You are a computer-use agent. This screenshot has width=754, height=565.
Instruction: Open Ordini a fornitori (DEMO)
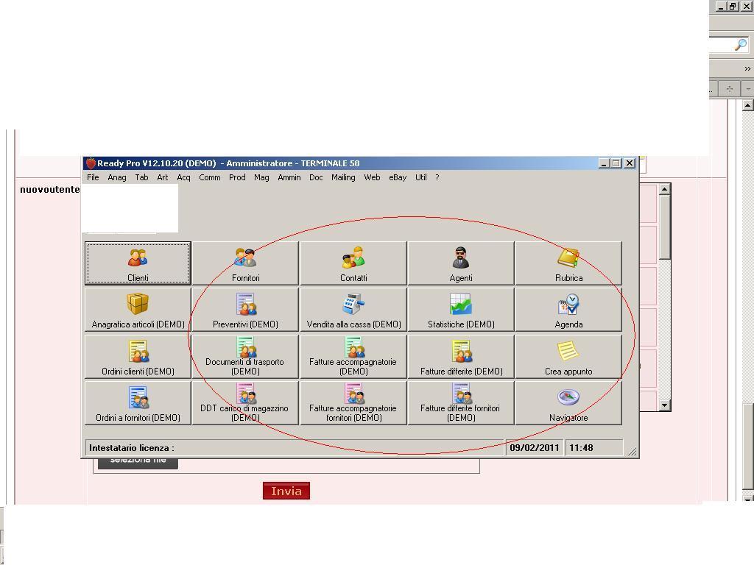pyautogui.click(x=138, y=403)
